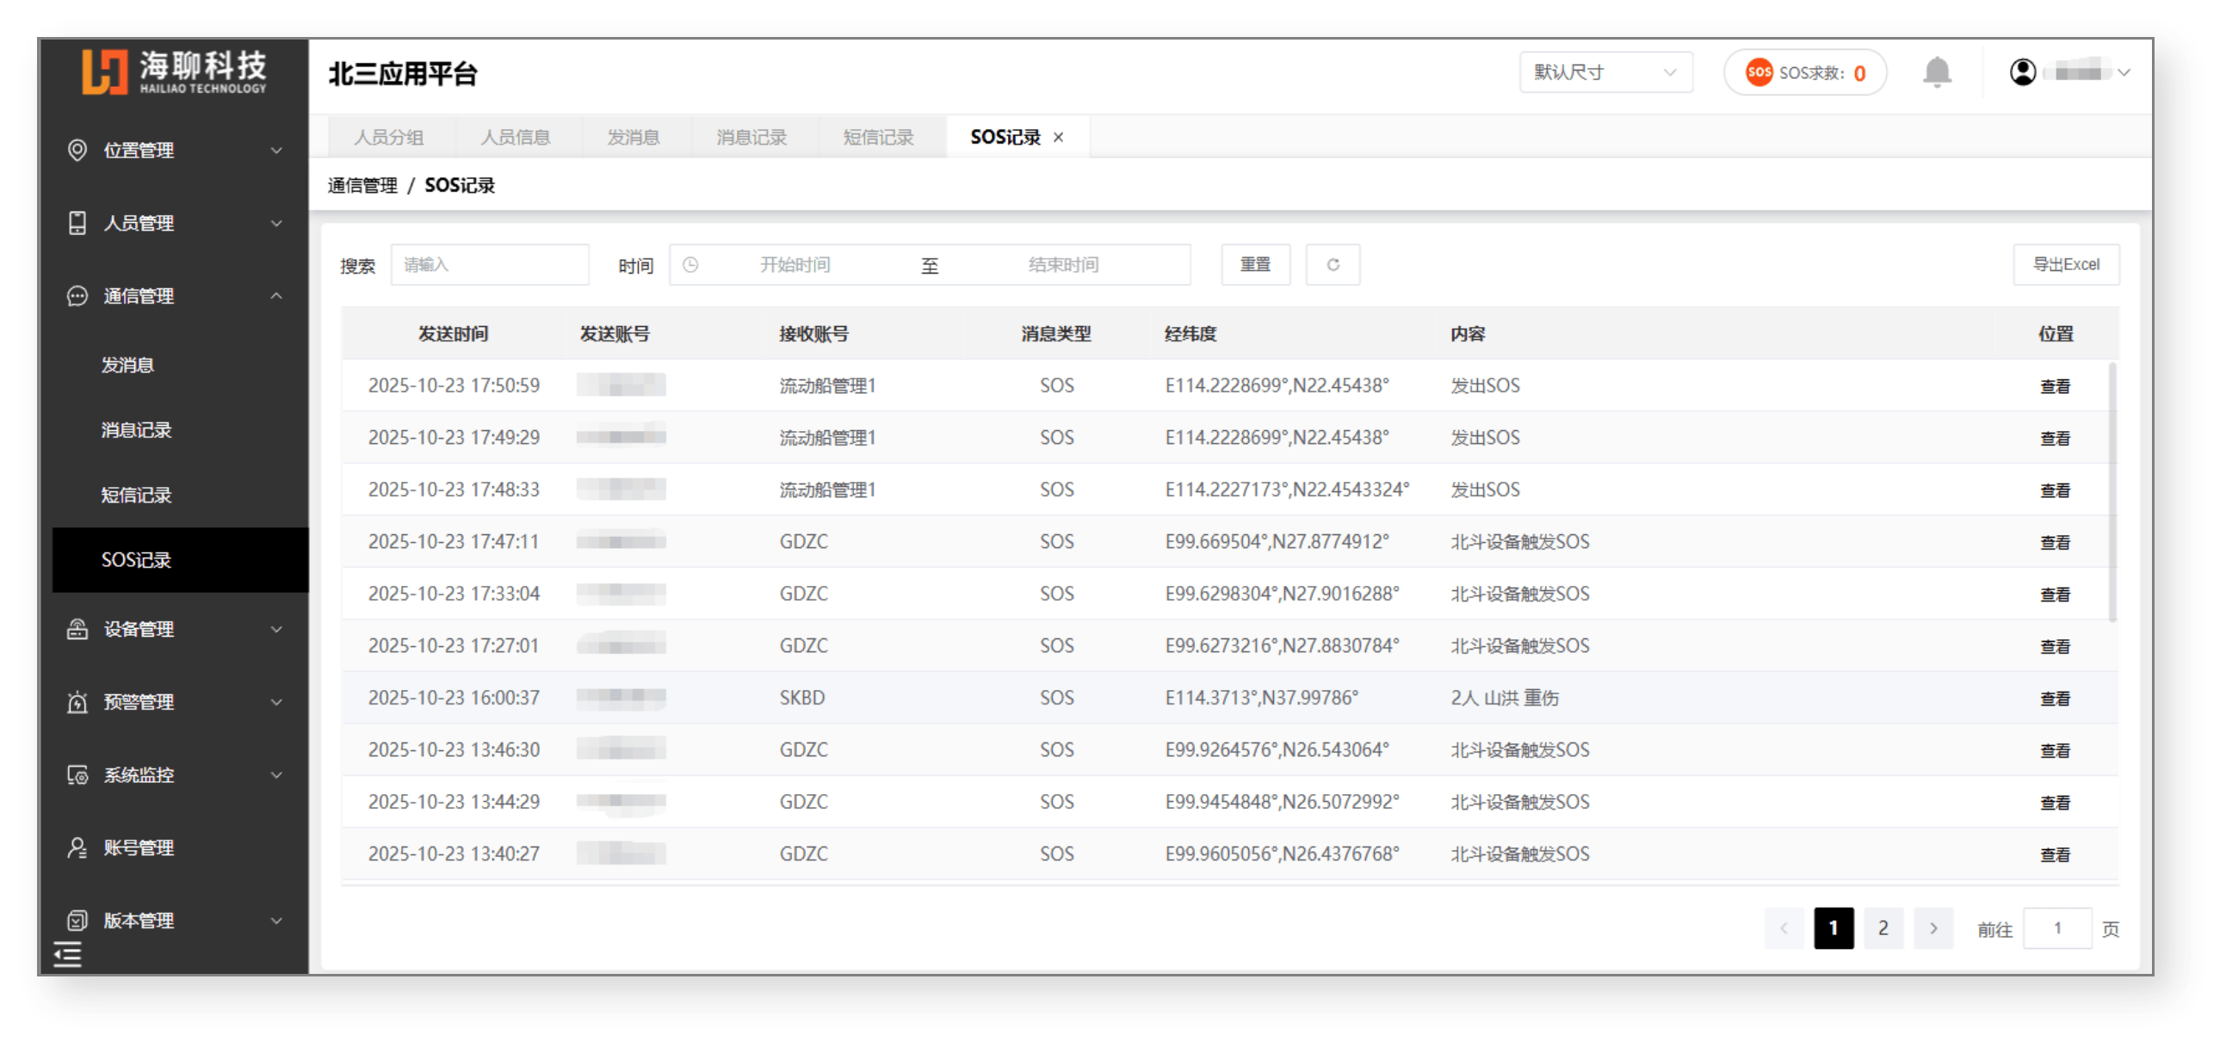Expand the 人员管理 menu chevron

276,223
